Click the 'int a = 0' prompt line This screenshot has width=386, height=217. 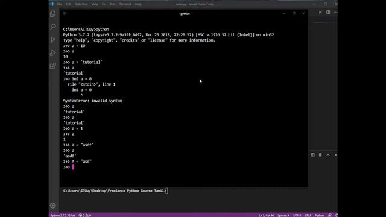(x=77, y=79)
